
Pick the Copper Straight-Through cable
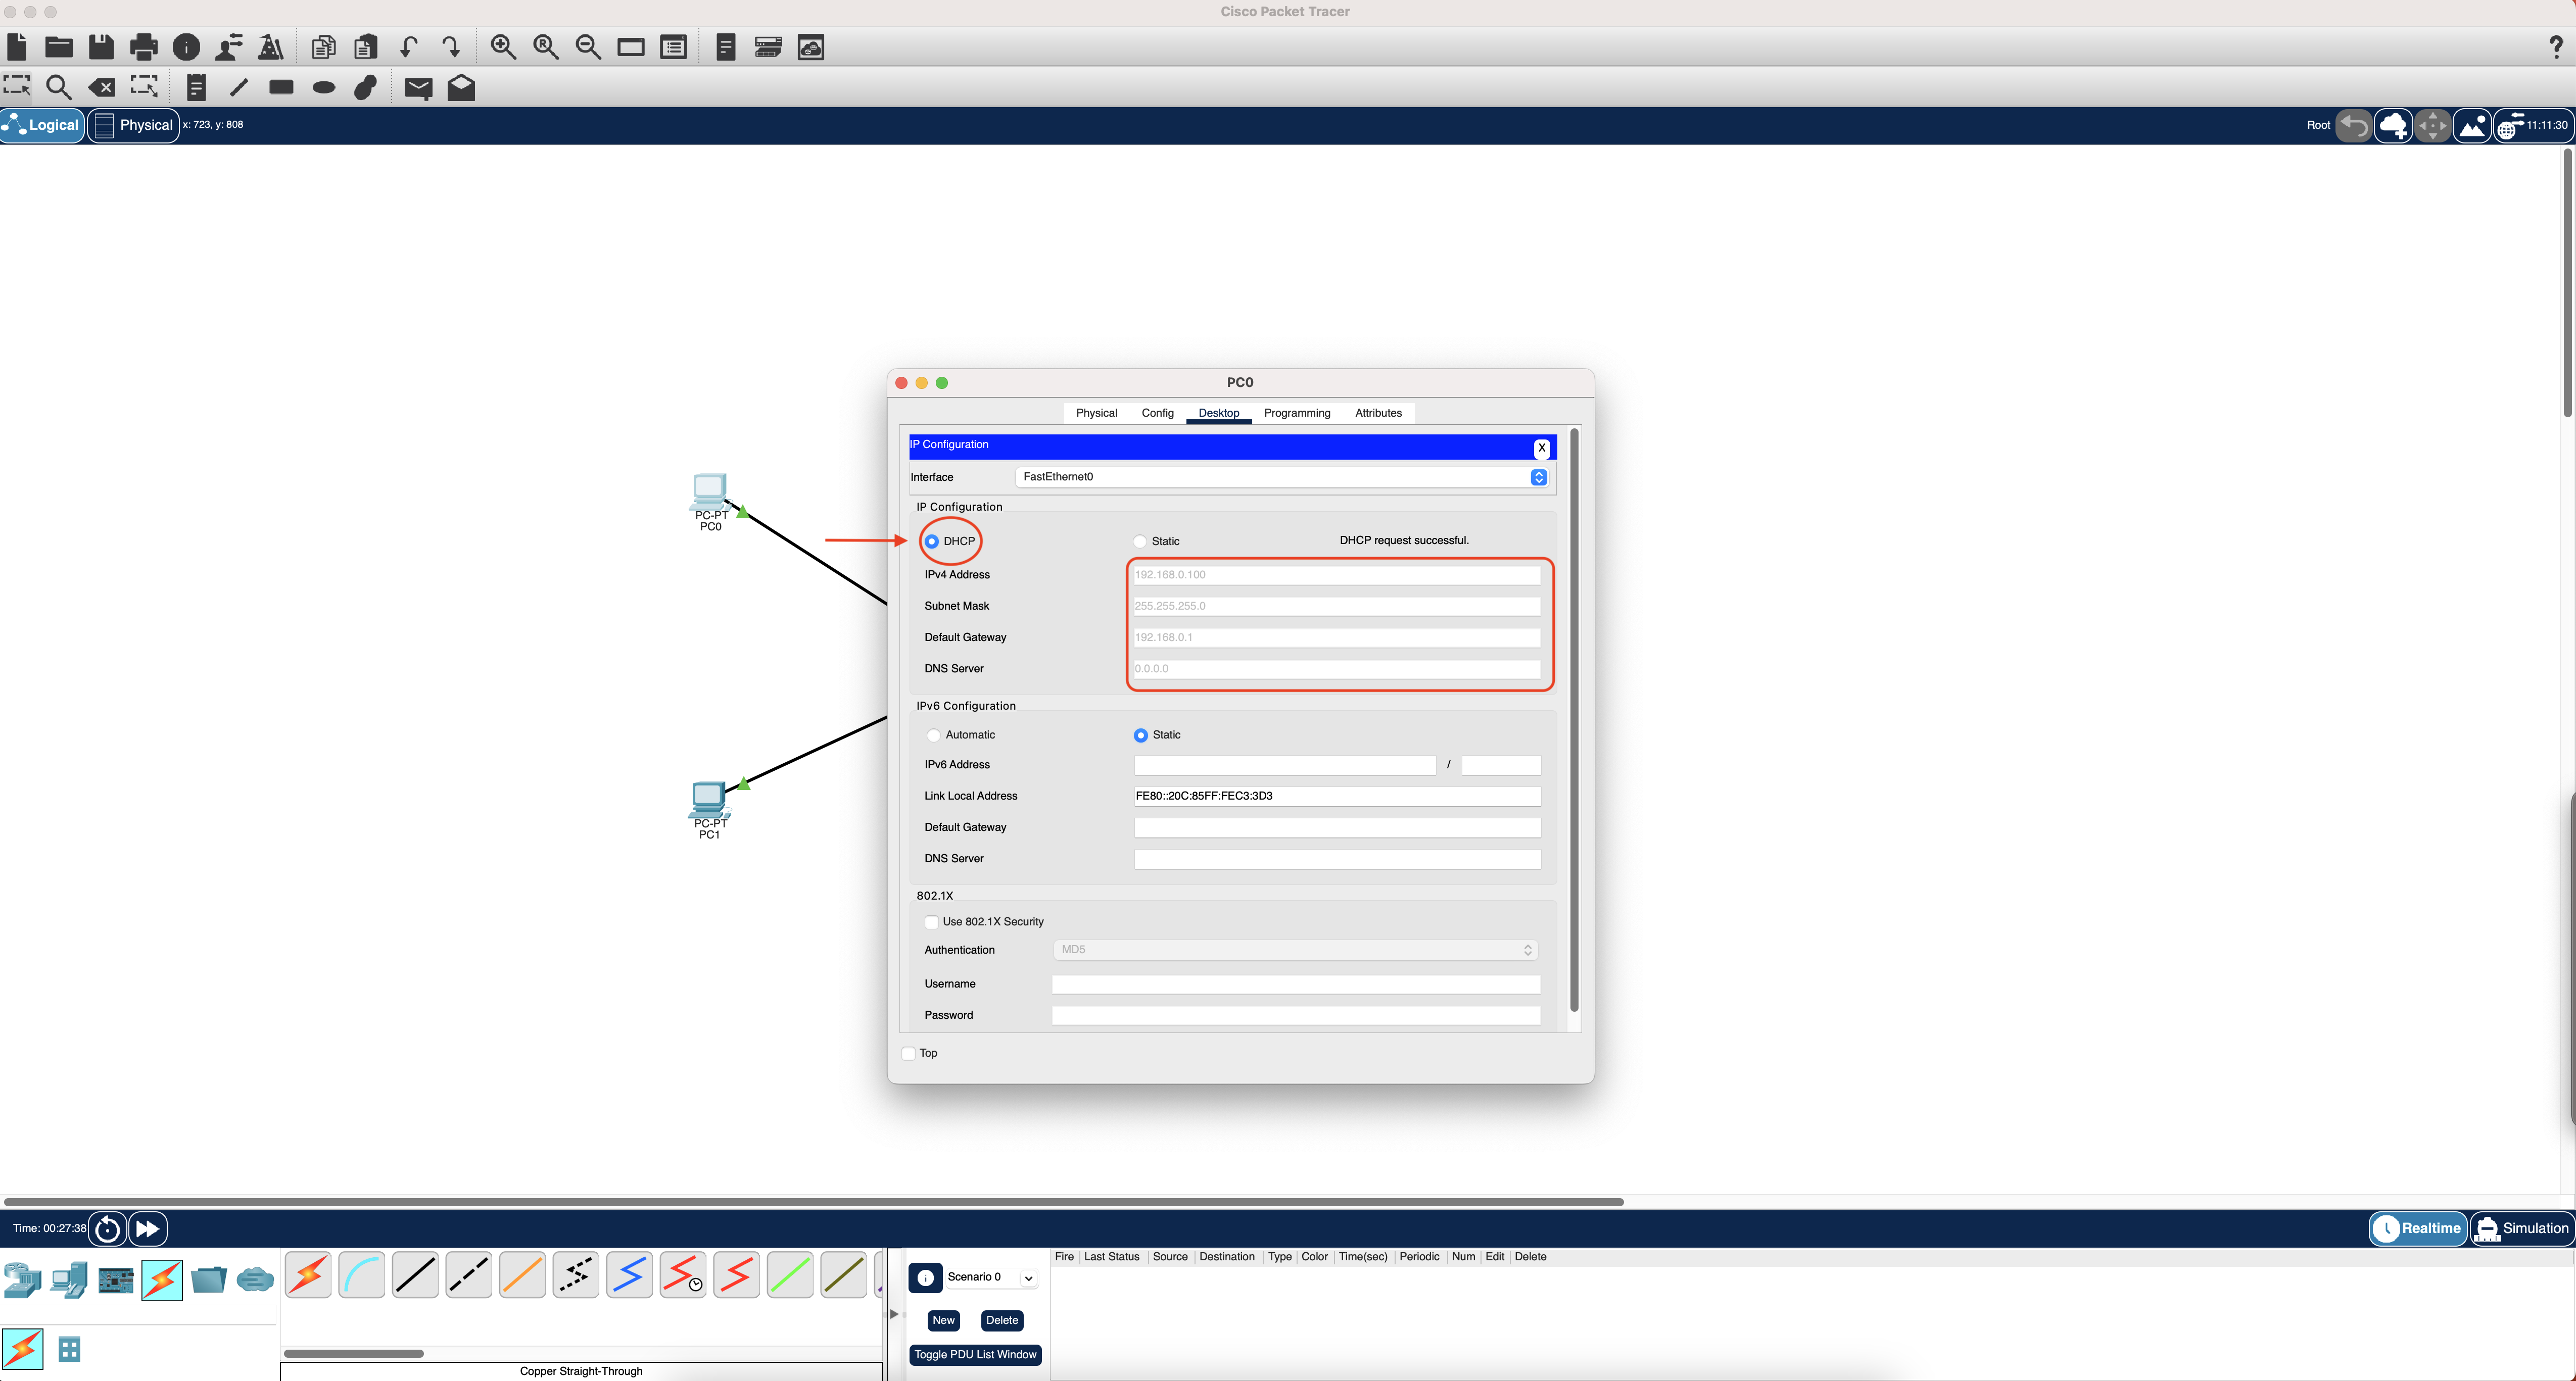[x=415, y=1275]
